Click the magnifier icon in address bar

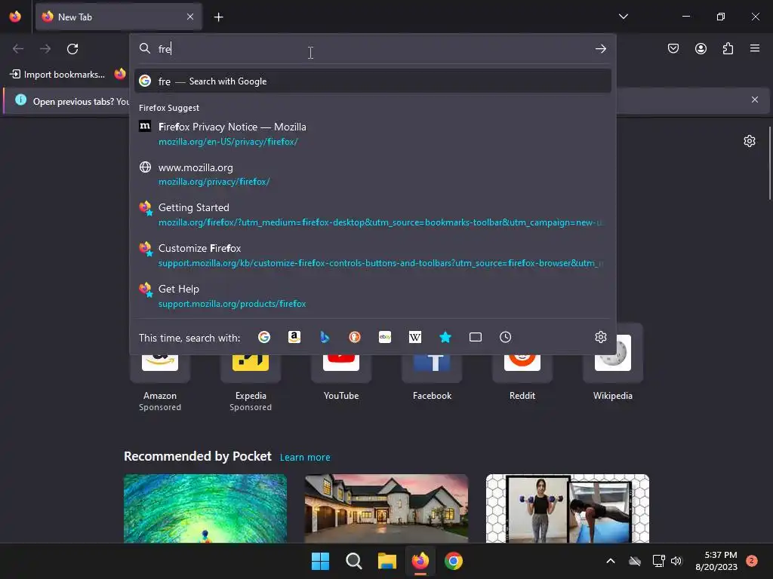pos(144,48)
